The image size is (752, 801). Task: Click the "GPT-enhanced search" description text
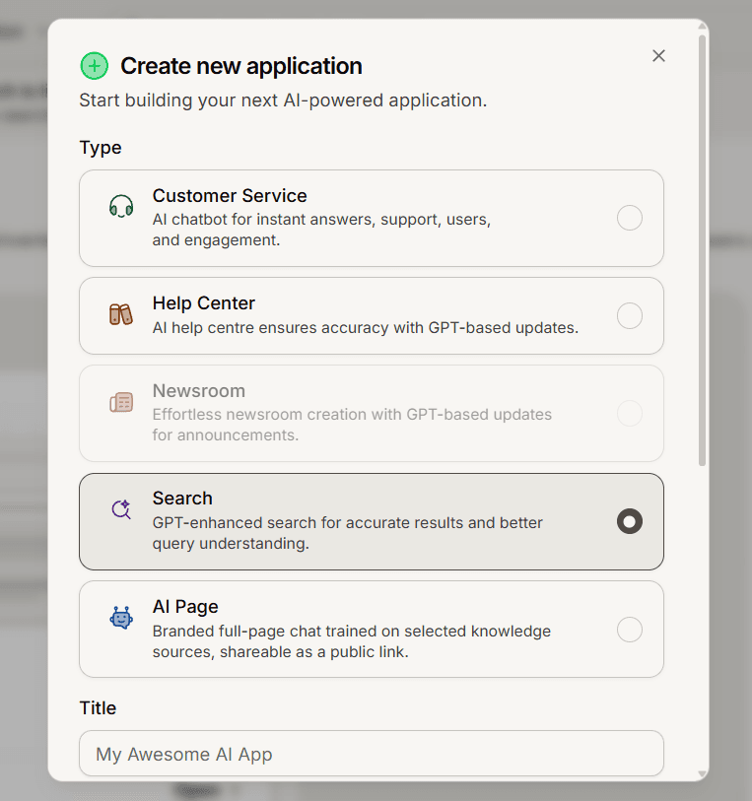(347, 533)
